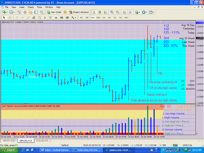This screenshot has height=153, width=204.
Task: Select the arrow cursor tool
Action: tap(4, 18)
